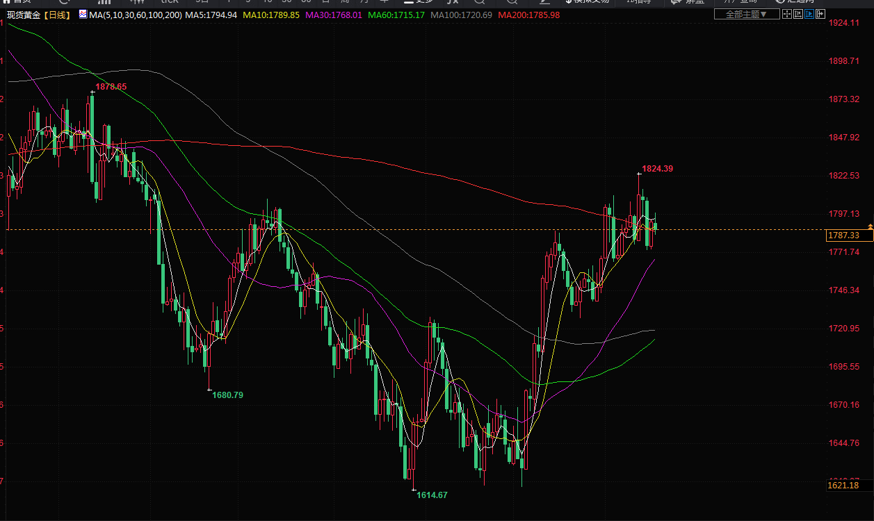Image resolution: width=874 pixels, height=521 pixels.
Task: Click the icon right of the grid icon
Action: [800, 14]
